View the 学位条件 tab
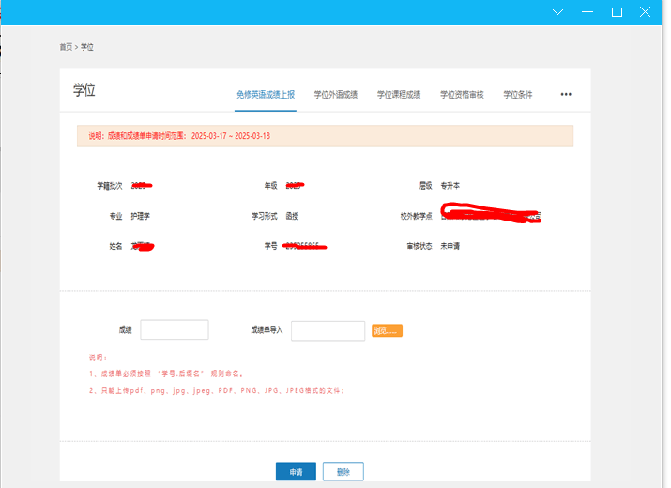 pos(517,95)
